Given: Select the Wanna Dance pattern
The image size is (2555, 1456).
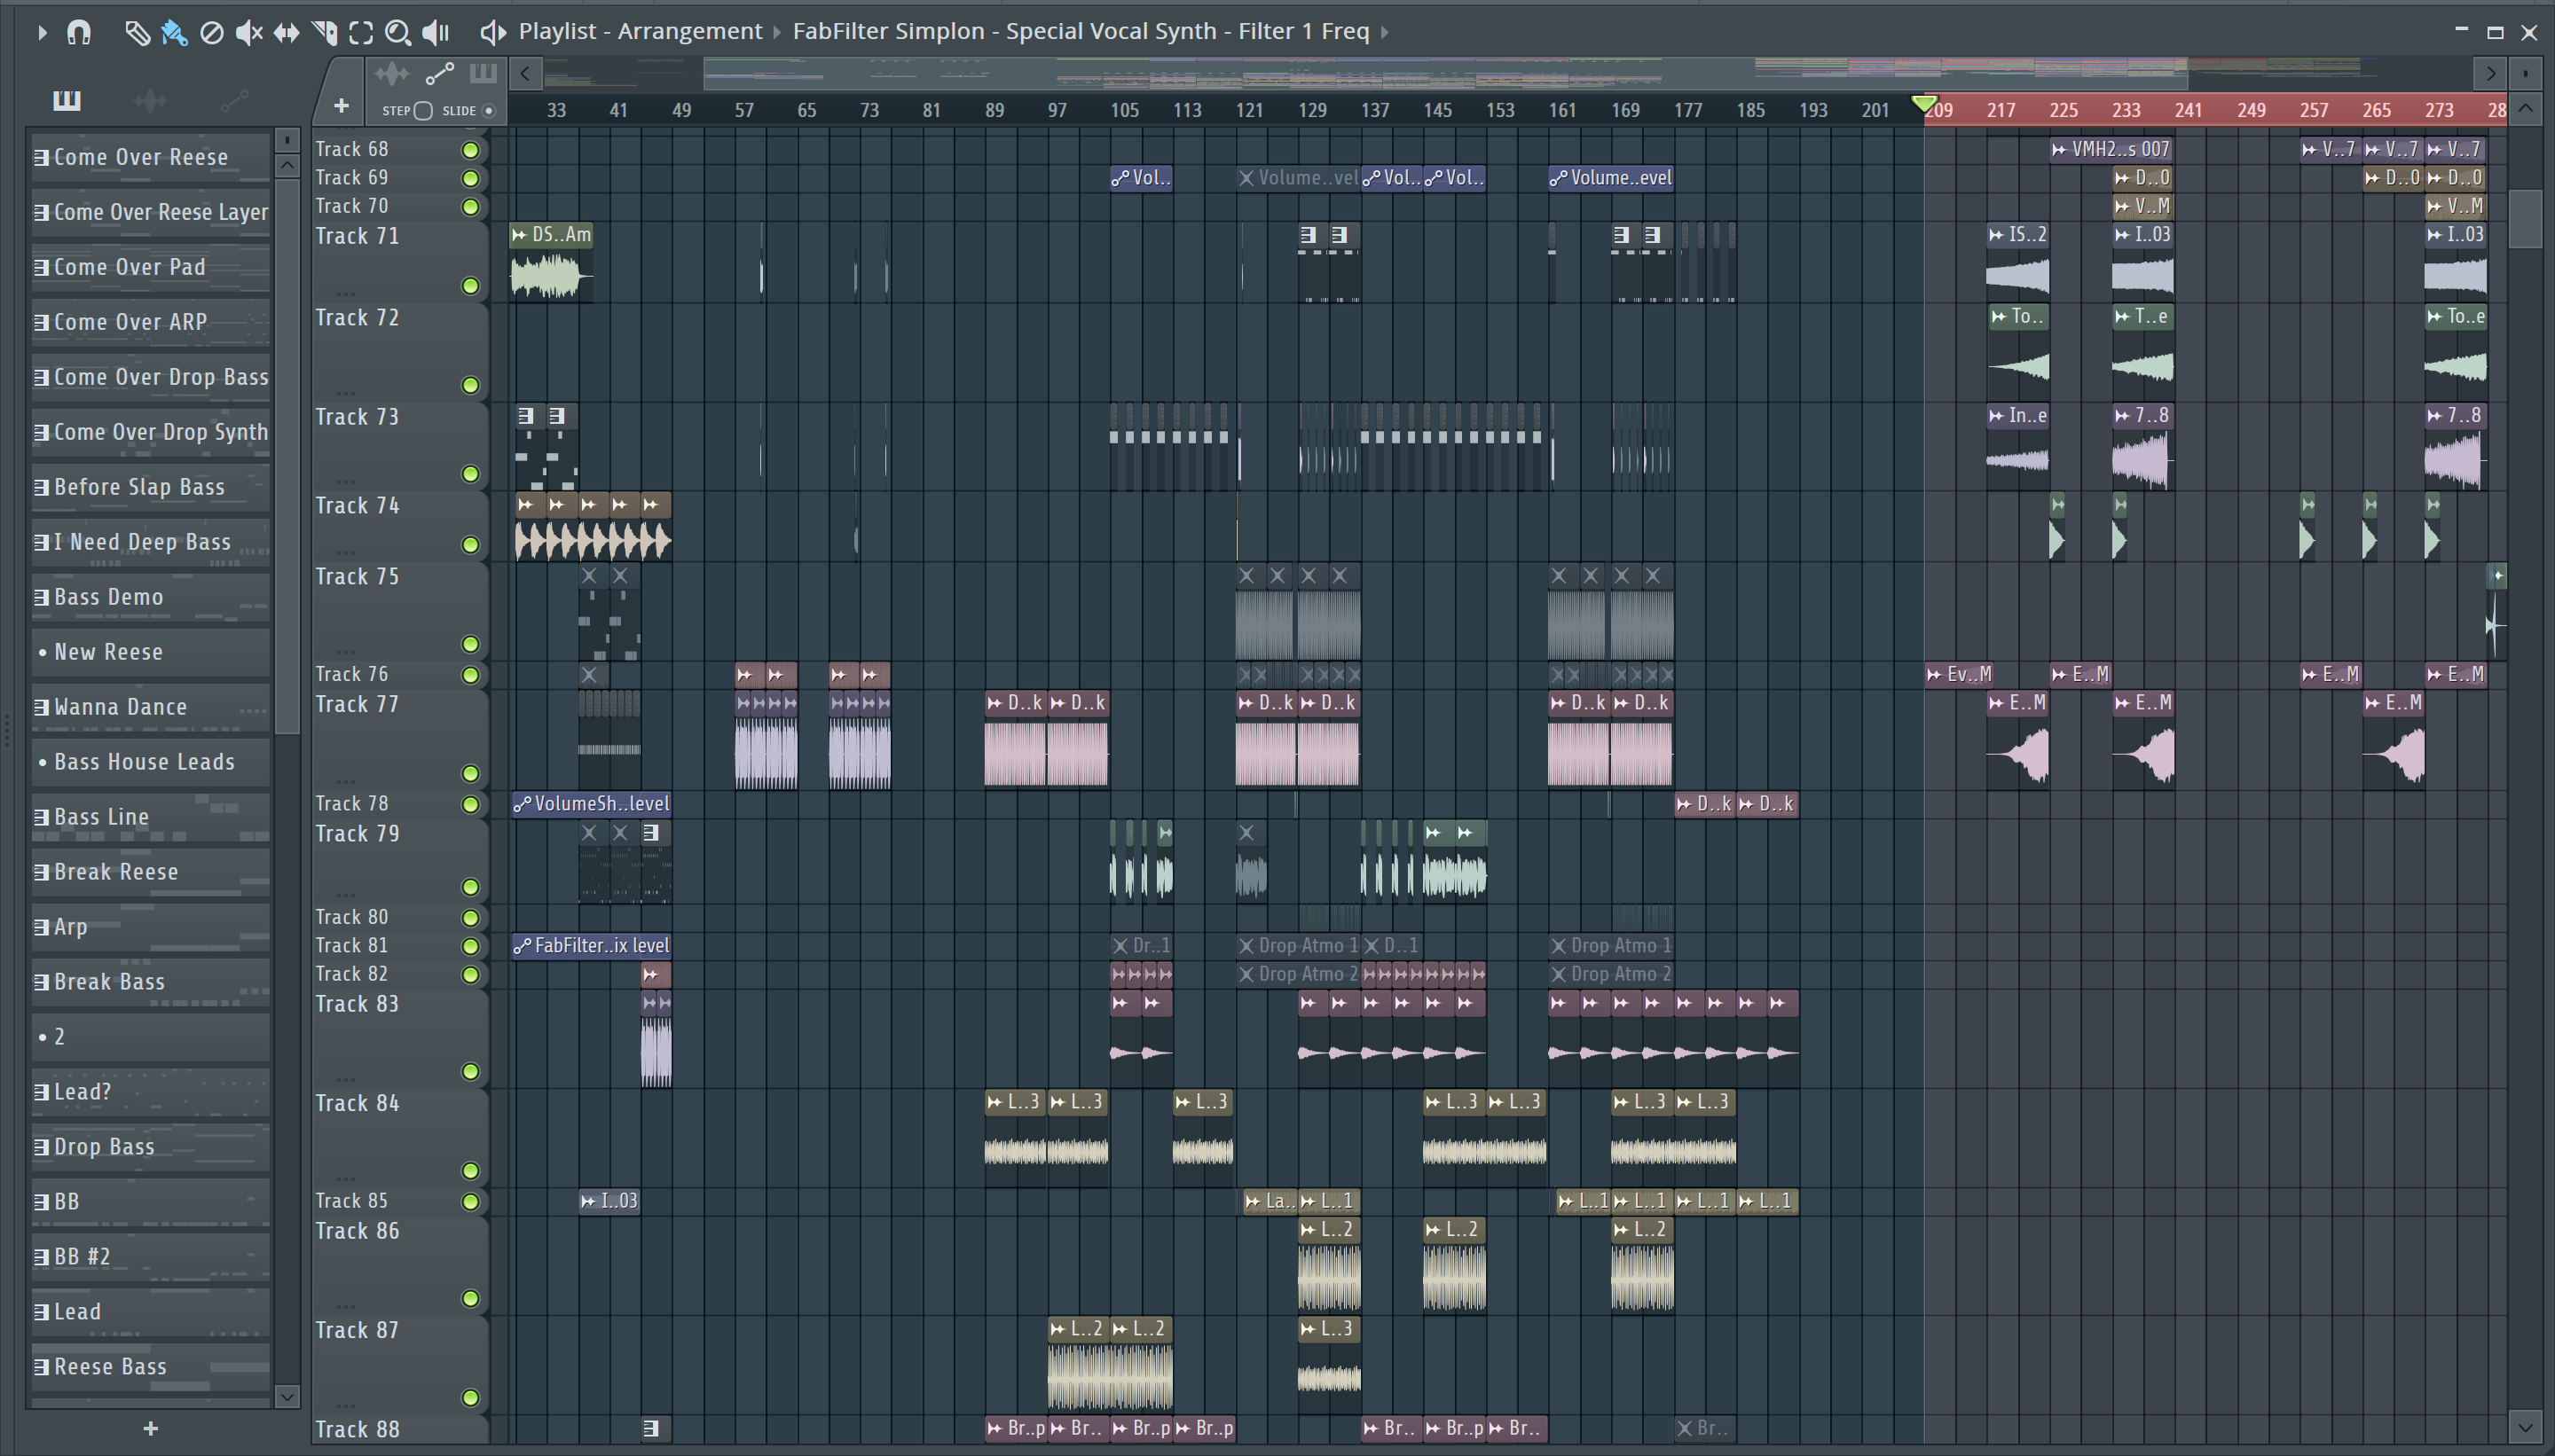Looking at the screenshot, I should [150, 707].
